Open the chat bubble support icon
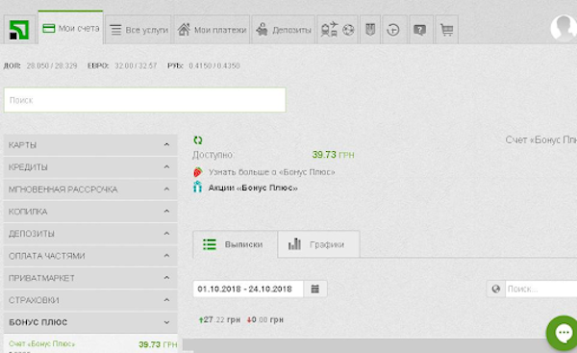The image size is (577, 353). (562, 333)
